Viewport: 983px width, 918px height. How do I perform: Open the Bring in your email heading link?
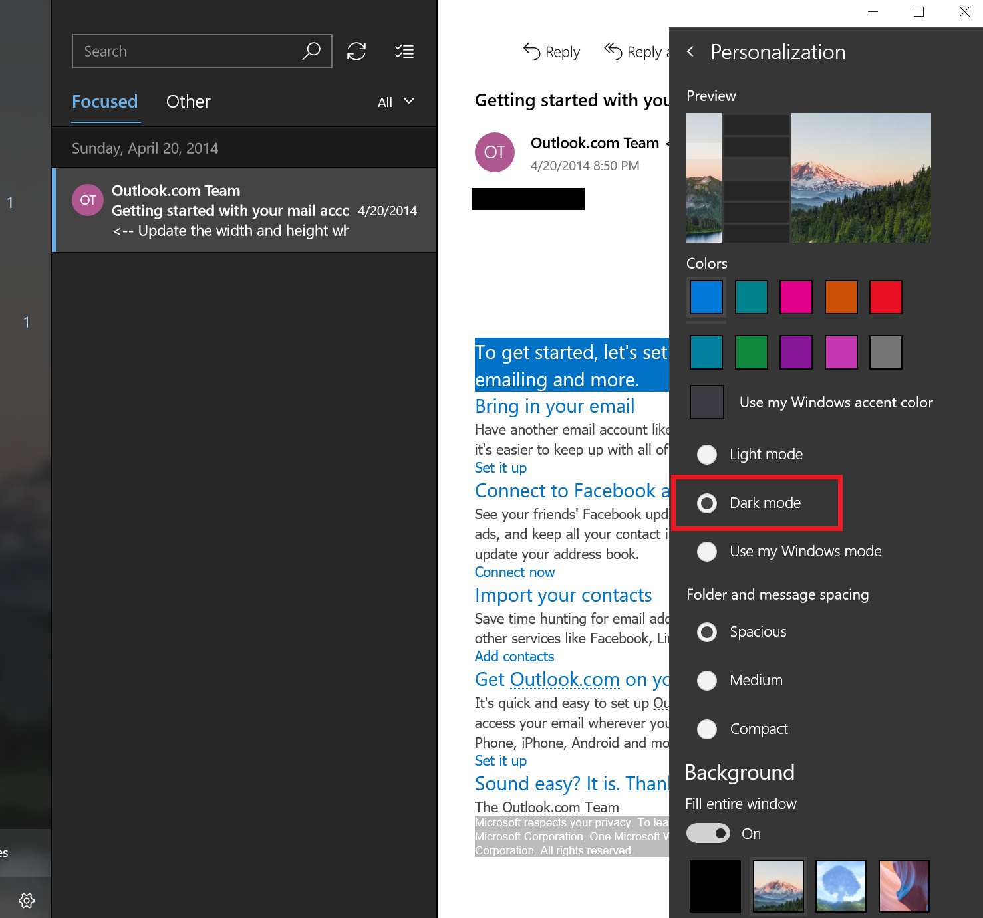click(555, 406)
